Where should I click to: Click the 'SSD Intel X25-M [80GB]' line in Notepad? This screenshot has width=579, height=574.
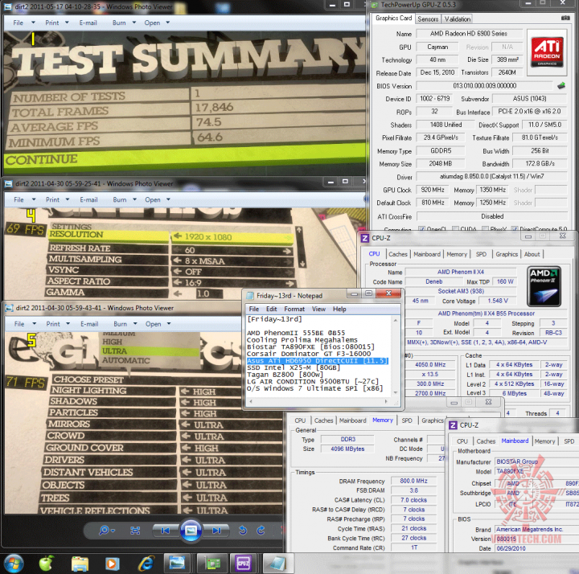point(294,367)
